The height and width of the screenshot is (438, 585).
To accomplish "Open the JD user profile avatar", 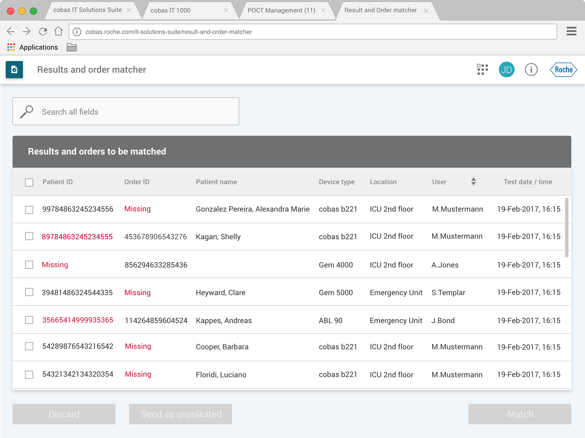I will tap(506, 70).
